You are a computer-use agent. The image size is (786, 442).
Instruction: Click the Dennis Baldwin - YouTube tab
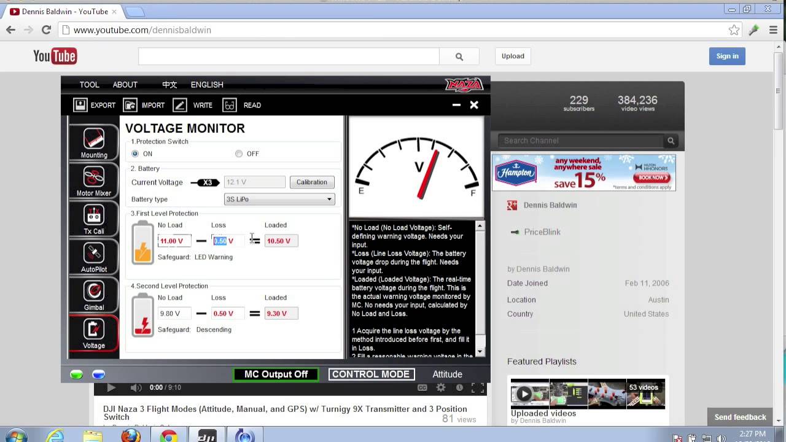click(64, 11)
